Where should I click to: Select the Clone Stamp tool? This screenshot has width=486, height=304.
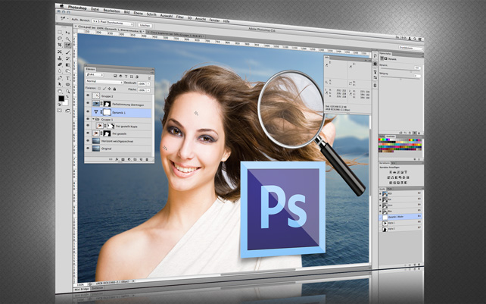(x=60, y=58)
